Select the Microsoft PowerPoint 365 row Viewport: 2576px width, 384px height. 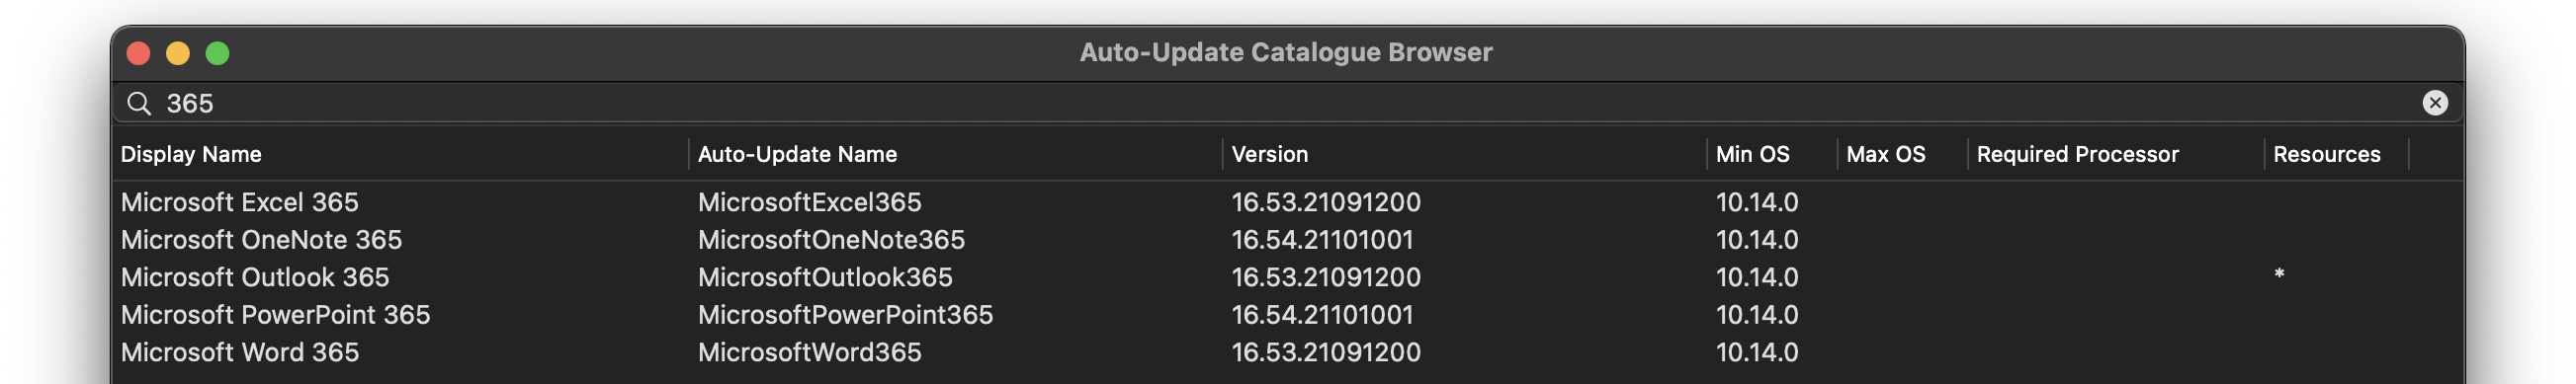[1288, 315]
